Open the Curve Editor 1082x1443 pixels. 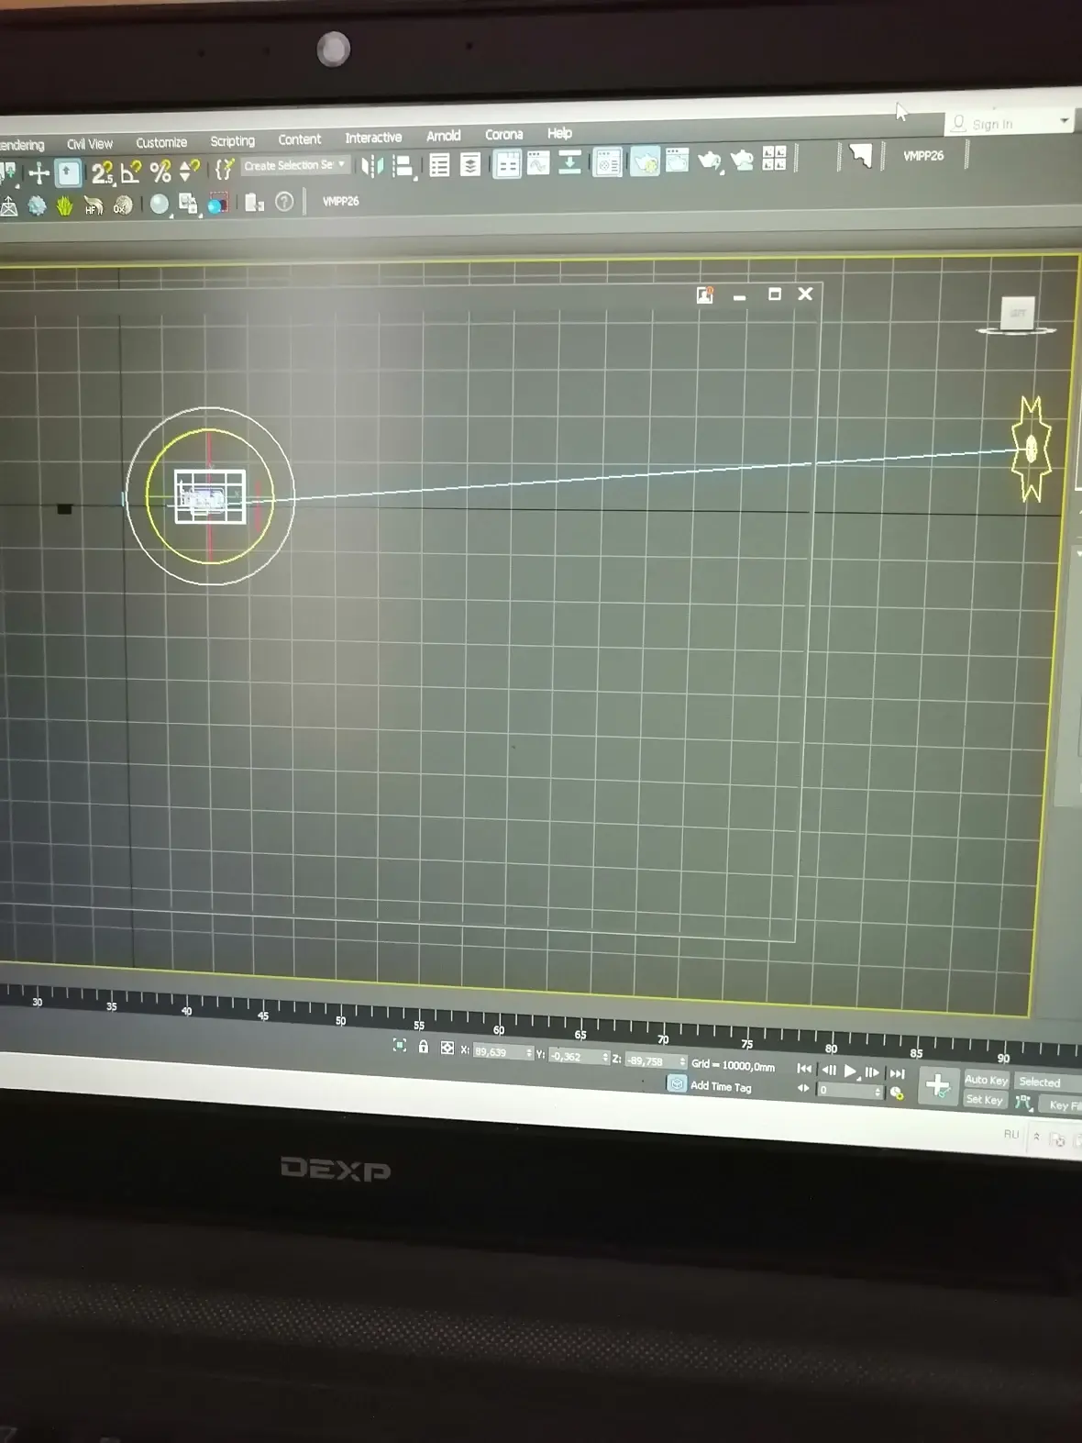click(538, 163)
